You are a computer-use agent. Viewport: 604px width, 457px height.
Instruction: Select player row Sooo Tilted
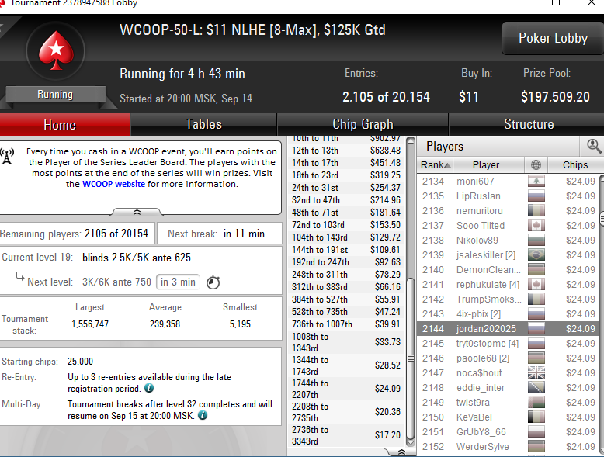(508, 225)
